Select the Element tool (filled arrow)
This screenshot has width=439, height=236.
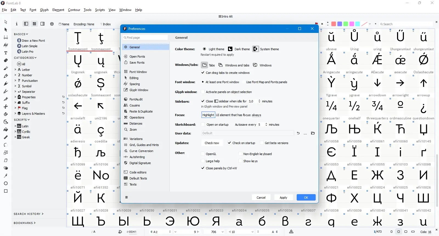tap(6, 30)
